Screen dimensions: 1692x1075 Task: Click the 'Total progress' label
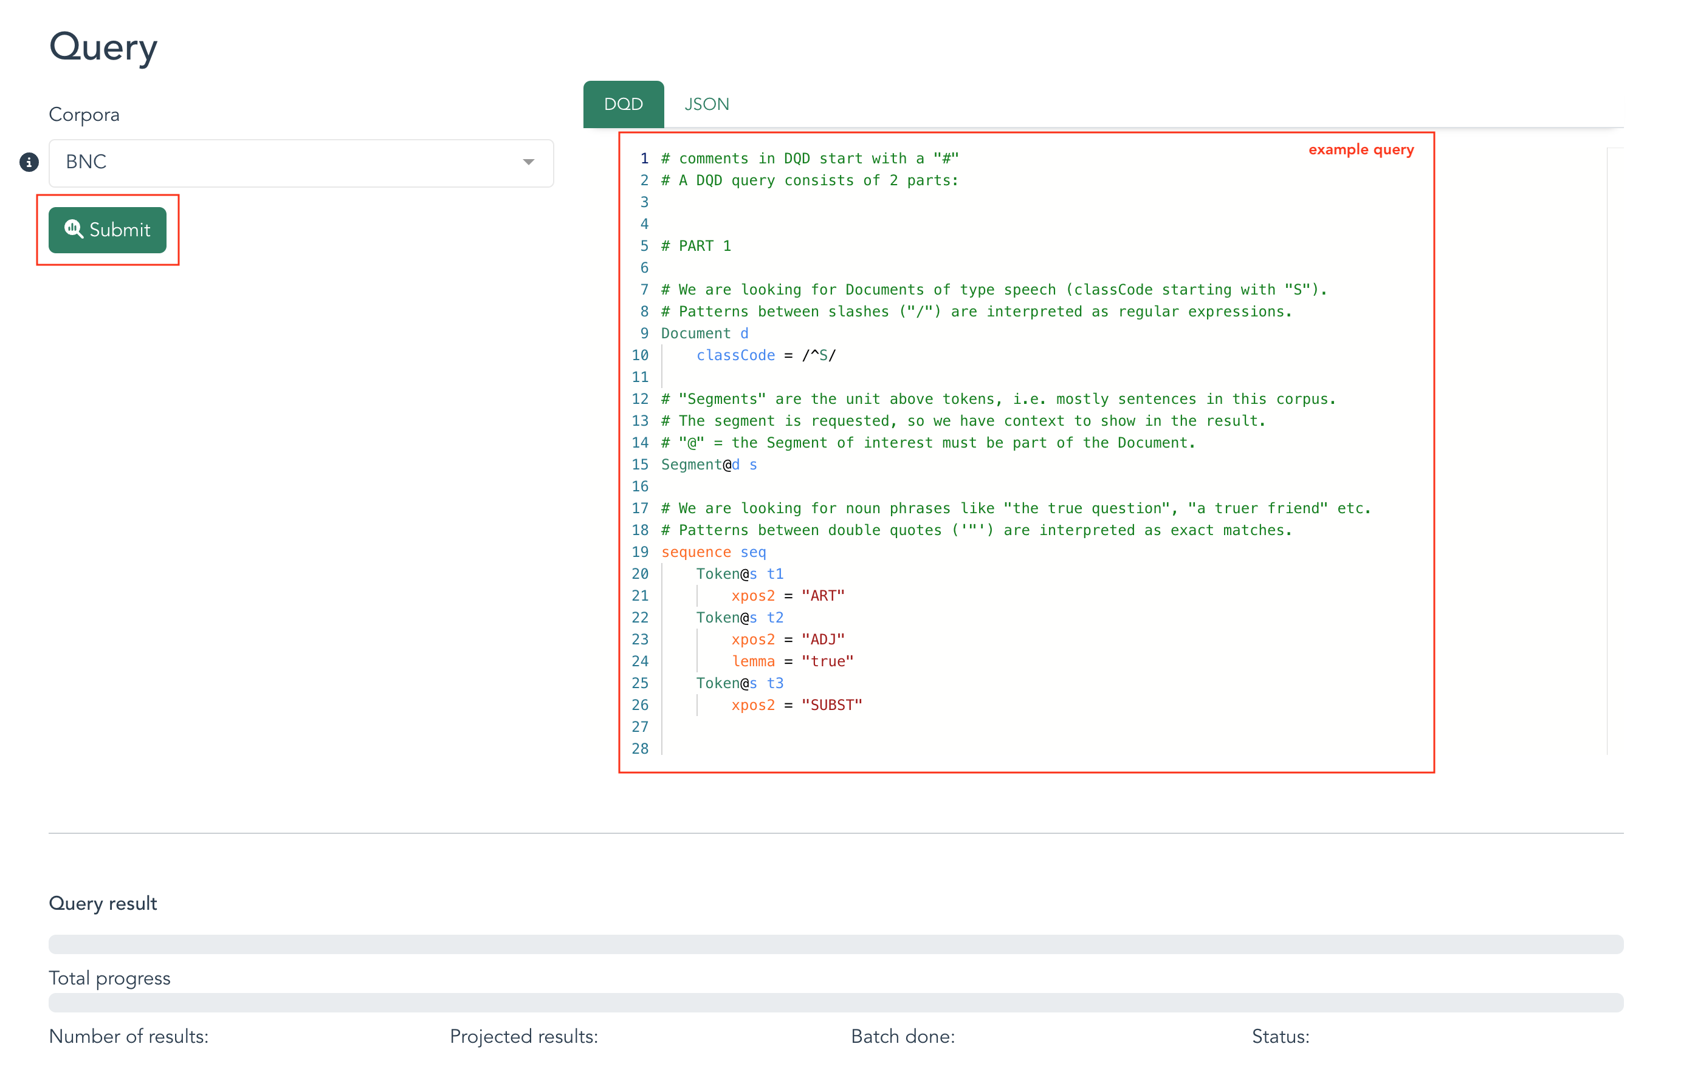click(109, 978)
